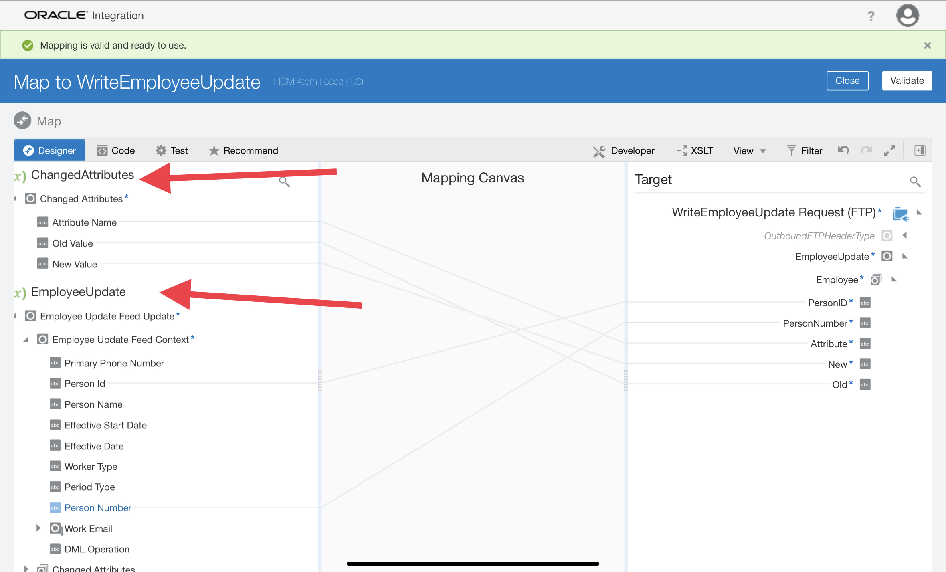Toggle the side panel icon at far right
This screenshot has width=946, height=572.
pyautogui.click(x=920, y=150)
